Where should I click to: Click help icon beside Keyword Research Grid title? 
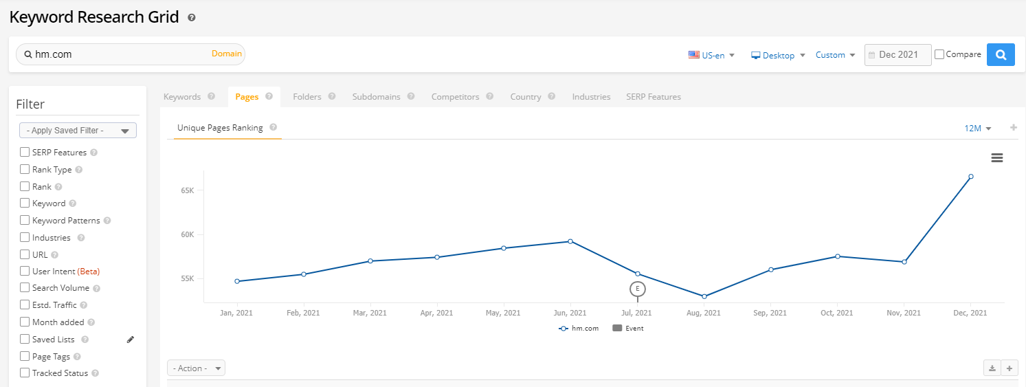click(x=192, y=18)
